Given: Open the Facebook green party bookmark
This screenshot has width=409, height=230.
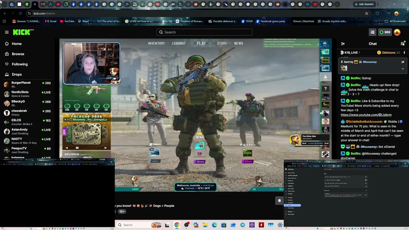Looking at the screenshot, I should tap(271, 21).
